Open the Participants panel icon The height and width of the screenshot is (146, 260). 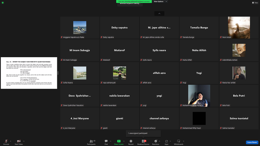coord(91,141)
